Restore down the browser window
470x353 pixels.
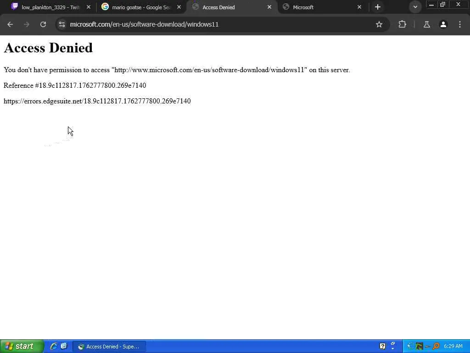tap(443, 5)
